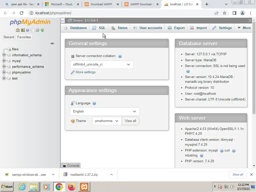Open the Settings tab
The image size is (256, 192).
tap(221, 28)
